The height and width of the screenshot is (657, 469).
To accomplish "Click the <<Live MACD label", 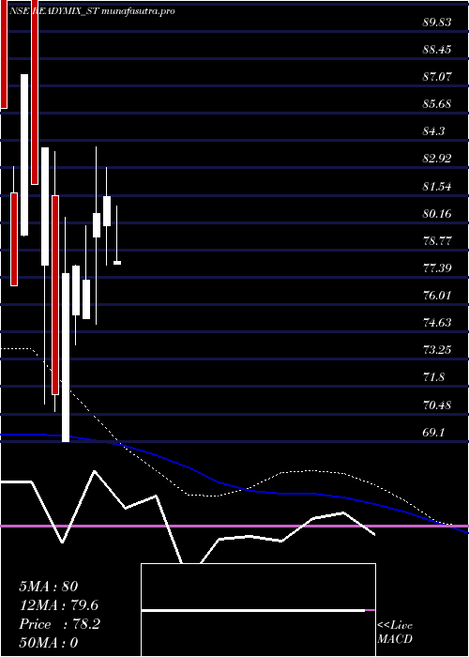I will [395, 633].
